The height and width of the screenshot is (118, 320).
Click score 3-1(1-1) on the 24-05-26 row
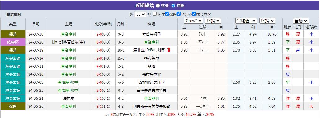[103, 107]
